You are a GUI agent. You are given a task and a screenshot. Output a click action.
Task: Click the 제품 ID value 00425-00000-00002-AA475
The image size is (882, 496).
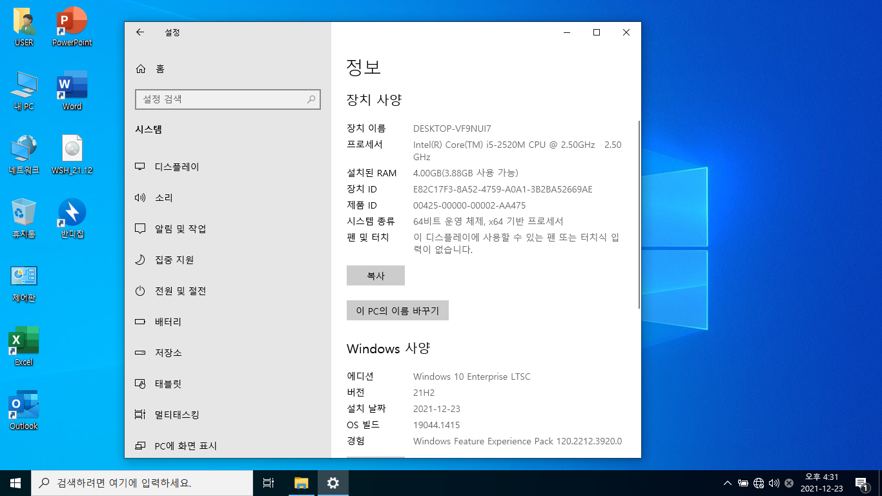point(469,205)
